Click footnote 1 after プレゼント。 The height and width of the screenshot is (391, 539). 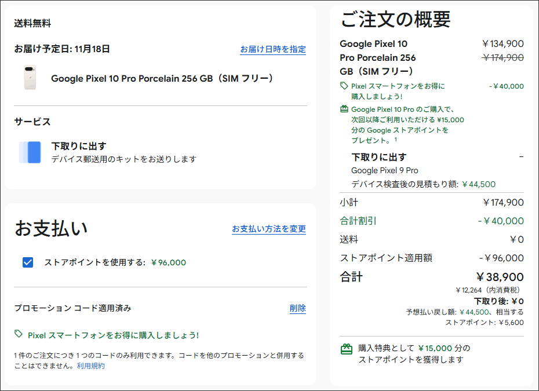396,140
